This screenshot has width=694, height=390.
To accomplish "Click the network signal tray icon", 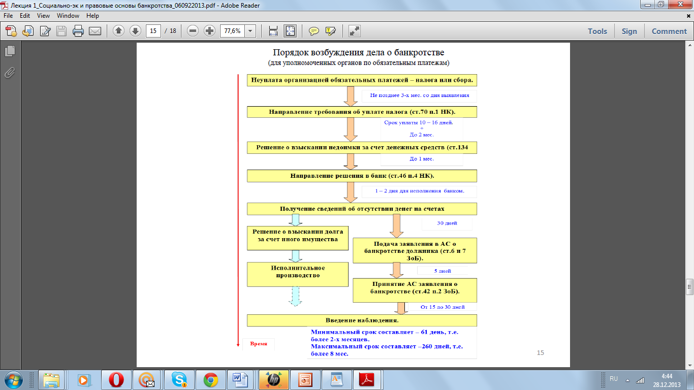I will click(640, 379).
